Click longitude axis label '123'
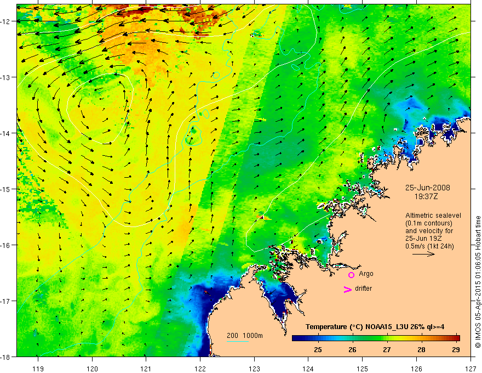Screen dimensions: 482x373 (254, 369)
